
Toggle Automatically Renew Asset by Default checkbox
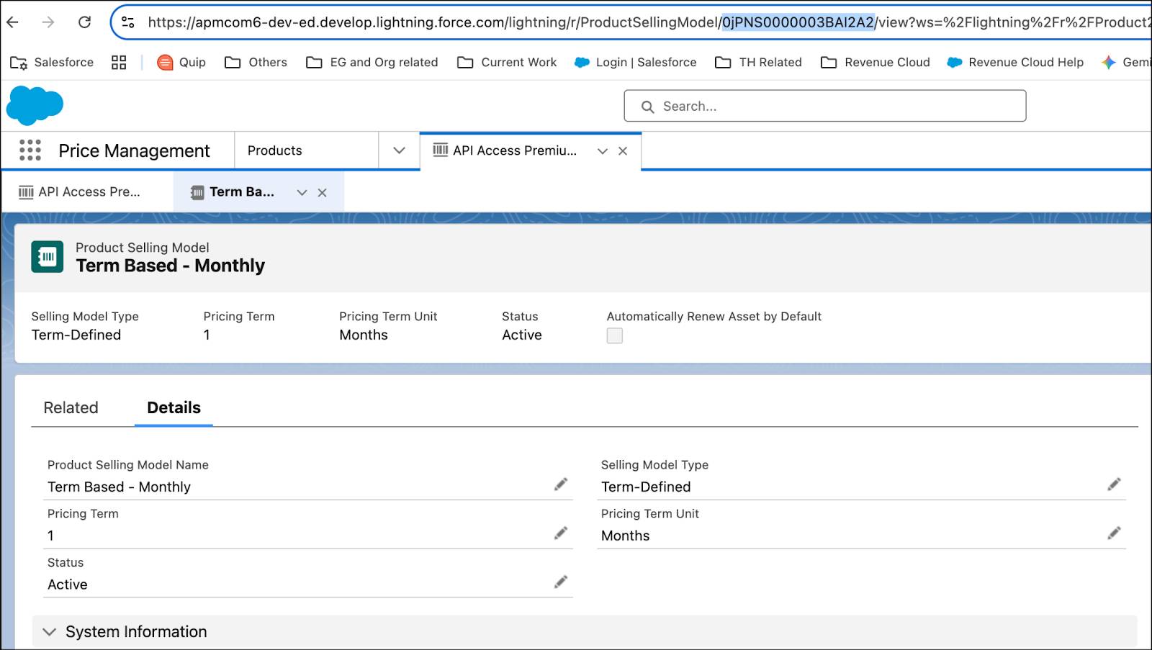point(615,335)
